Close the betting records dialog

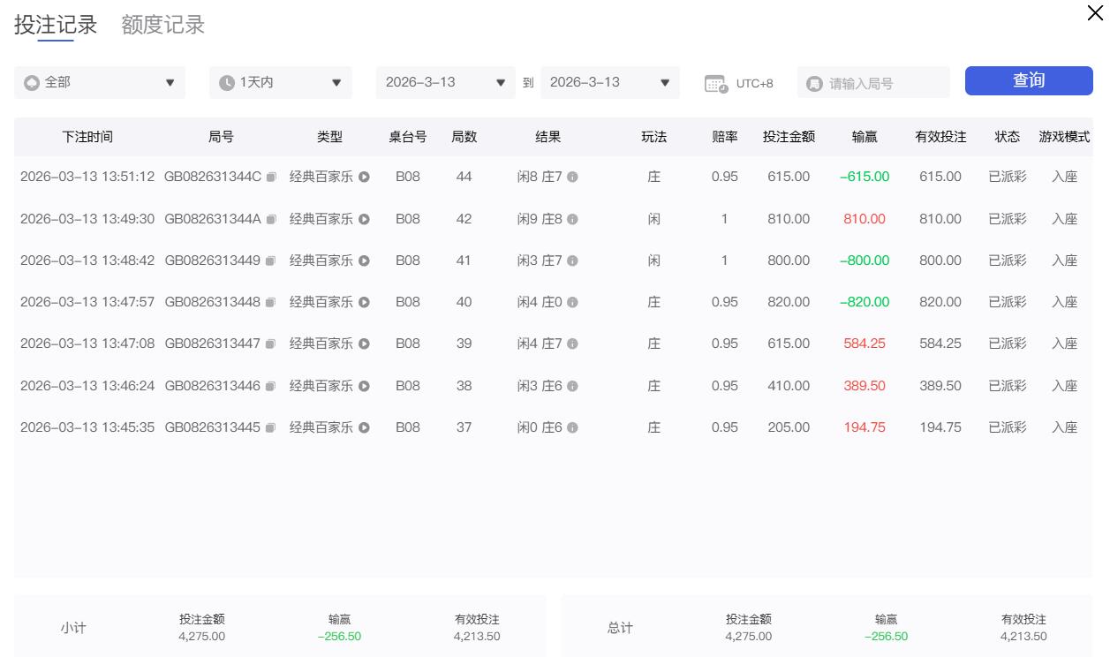click(x=1093, y=12)
